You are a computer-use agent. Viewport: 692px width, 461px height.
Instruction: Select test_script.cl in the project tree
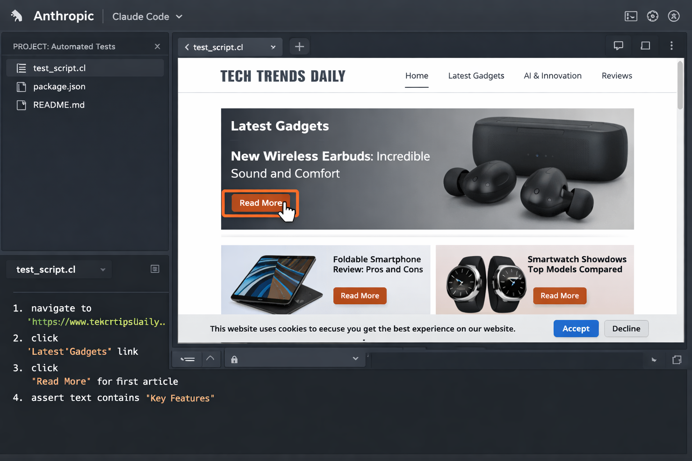click(x=85, y=68)
